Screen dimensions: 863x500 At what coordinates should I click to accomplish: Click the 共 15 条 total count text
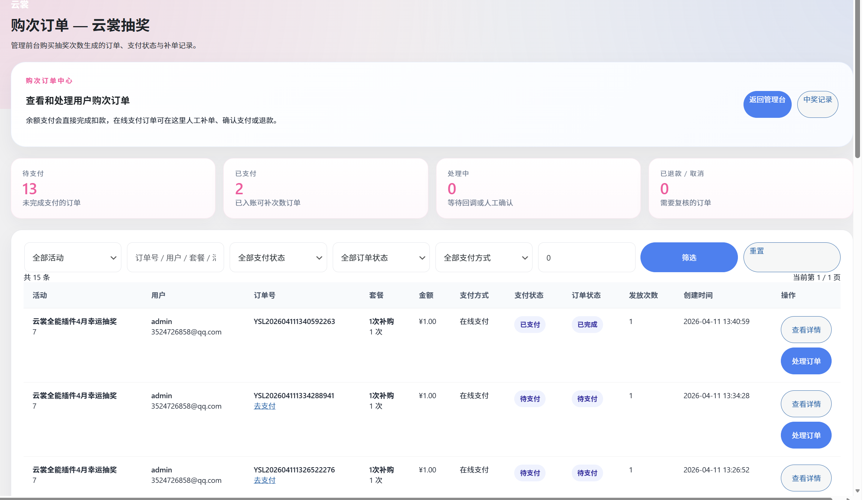37,277
